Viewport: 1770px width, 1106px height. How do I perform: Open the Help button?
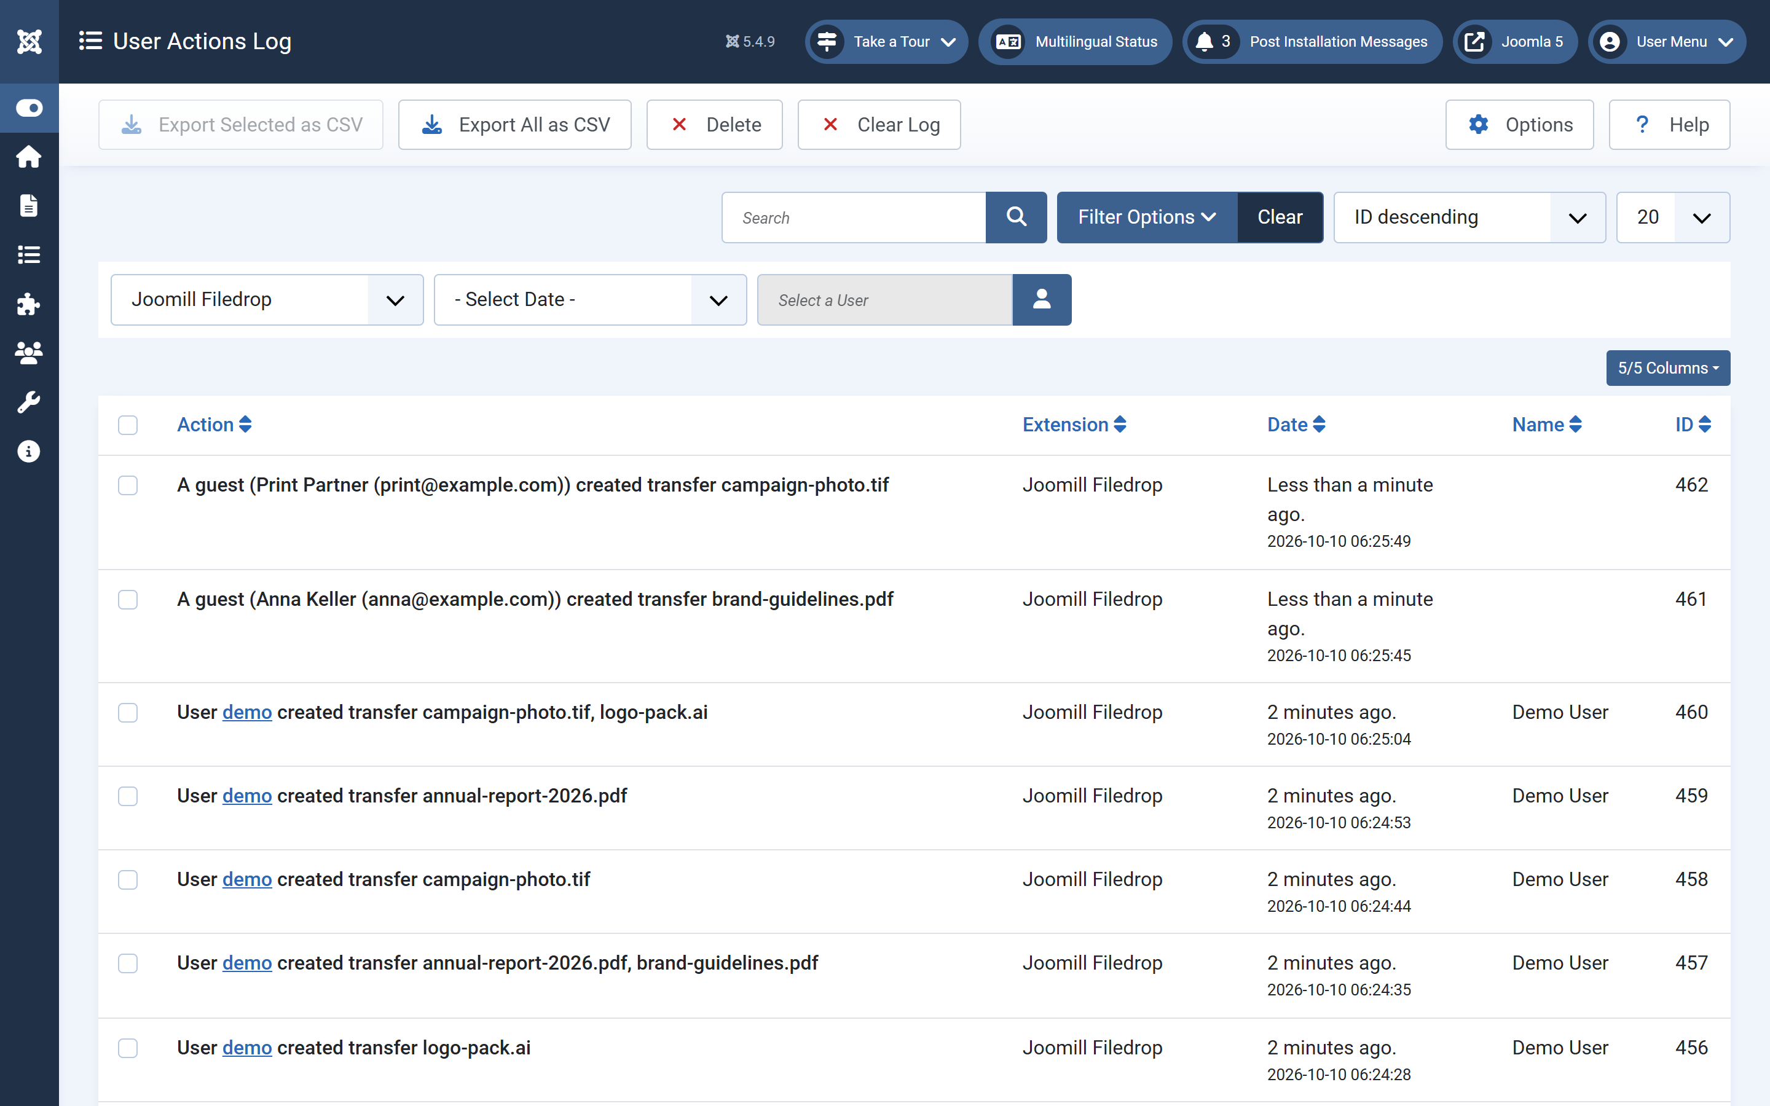point(1670,125)
